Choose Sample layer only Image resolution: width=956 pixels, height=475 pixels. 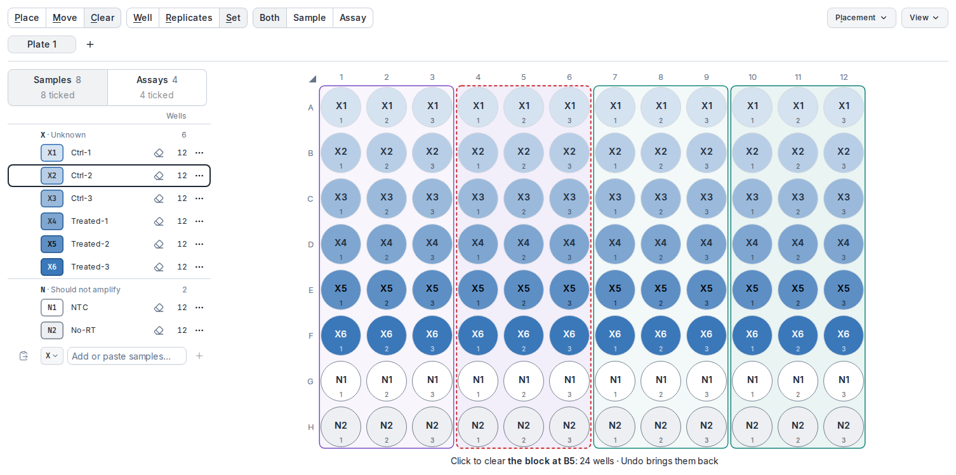(x=310, y=18)
